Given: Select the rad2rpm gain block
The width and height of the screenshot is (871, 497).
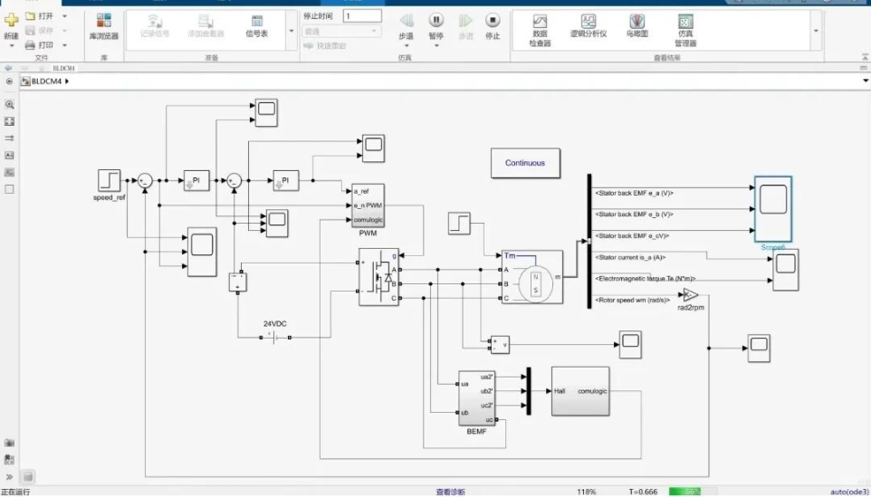Looking at the screenshot, I should (691, 295).
